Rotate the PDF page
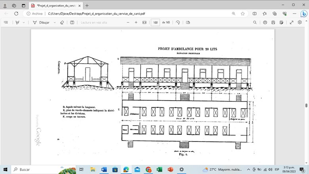Viewport: 309px width, 174px height. (x=178, y=23)
